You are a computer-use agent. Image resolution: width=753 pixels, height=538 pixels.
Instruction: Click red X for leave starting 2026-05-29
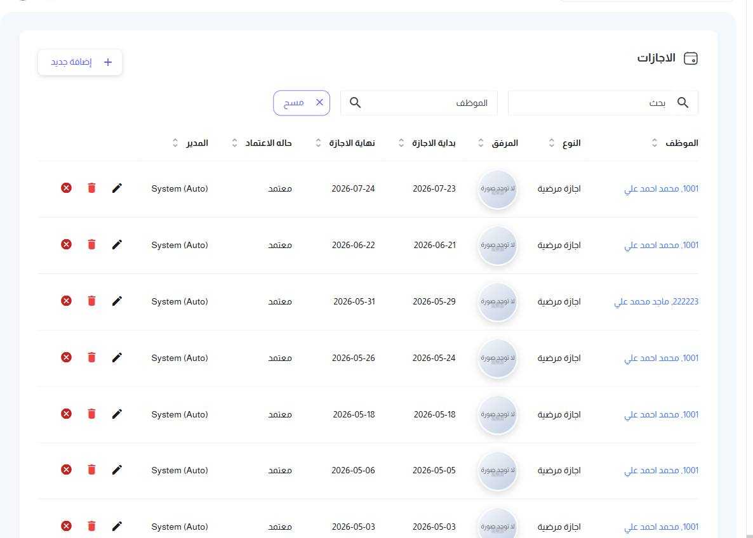point(66,301)
